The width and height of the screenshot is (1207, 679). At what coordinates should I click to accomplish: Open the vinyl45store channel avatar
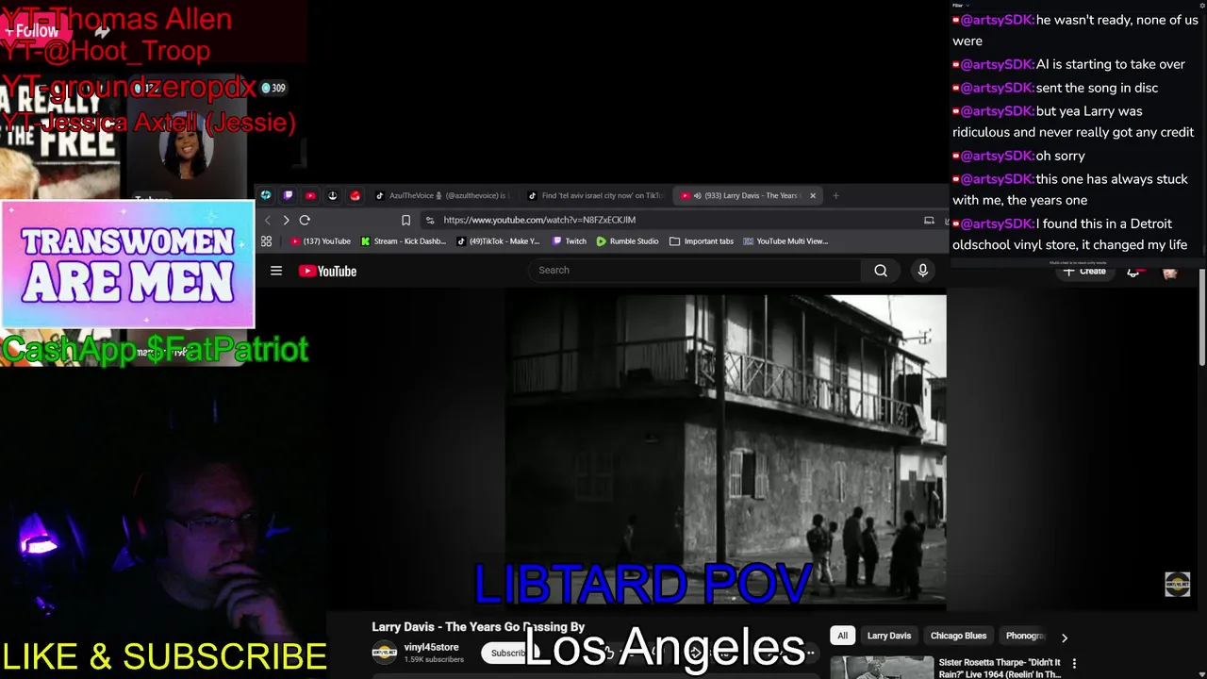pyautogui.click(x=385, y=652)
